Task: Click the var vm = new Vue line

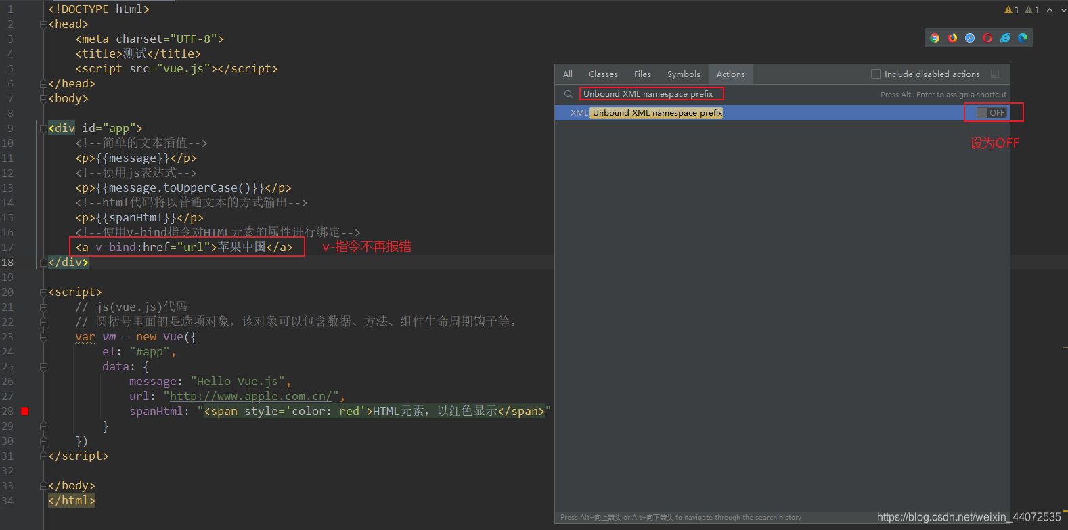Action: [136, 336]
